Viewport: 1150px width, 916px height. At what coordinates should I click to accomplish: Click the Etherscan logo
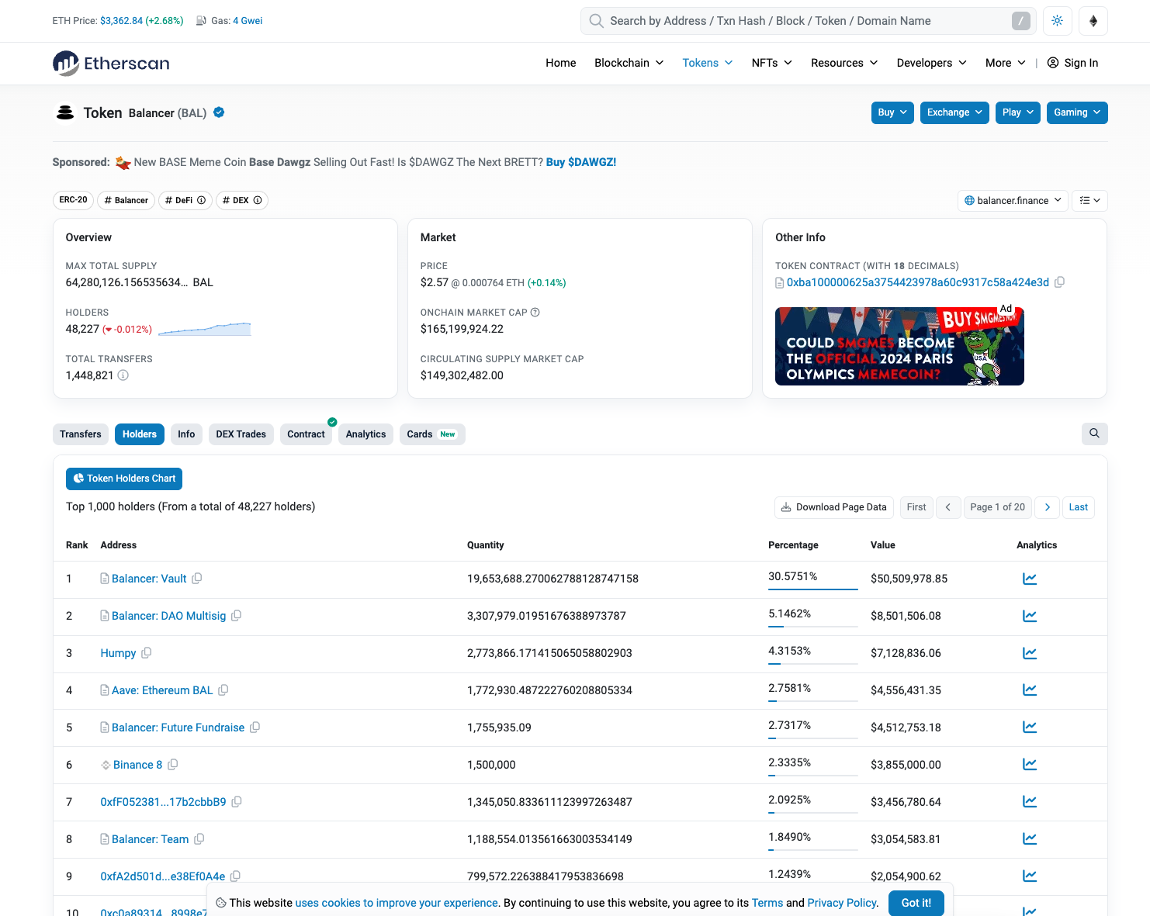pyautogui.click(x=111, y=64)
